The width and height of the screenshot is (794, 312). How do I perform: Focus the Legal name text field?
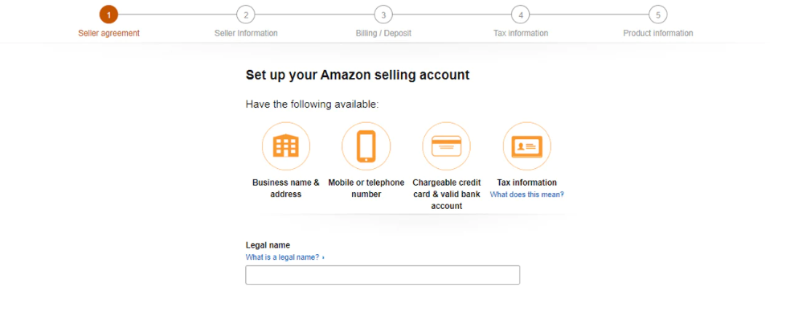(x=383, y=275)
